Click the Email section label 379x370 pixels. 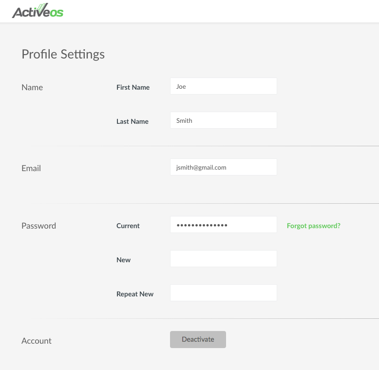coord(31,168)
